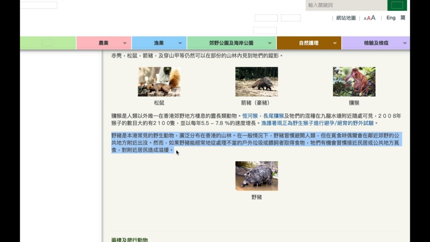Click the light green home tab
Viewport: 430px width, 242px height.
point(48,43)
